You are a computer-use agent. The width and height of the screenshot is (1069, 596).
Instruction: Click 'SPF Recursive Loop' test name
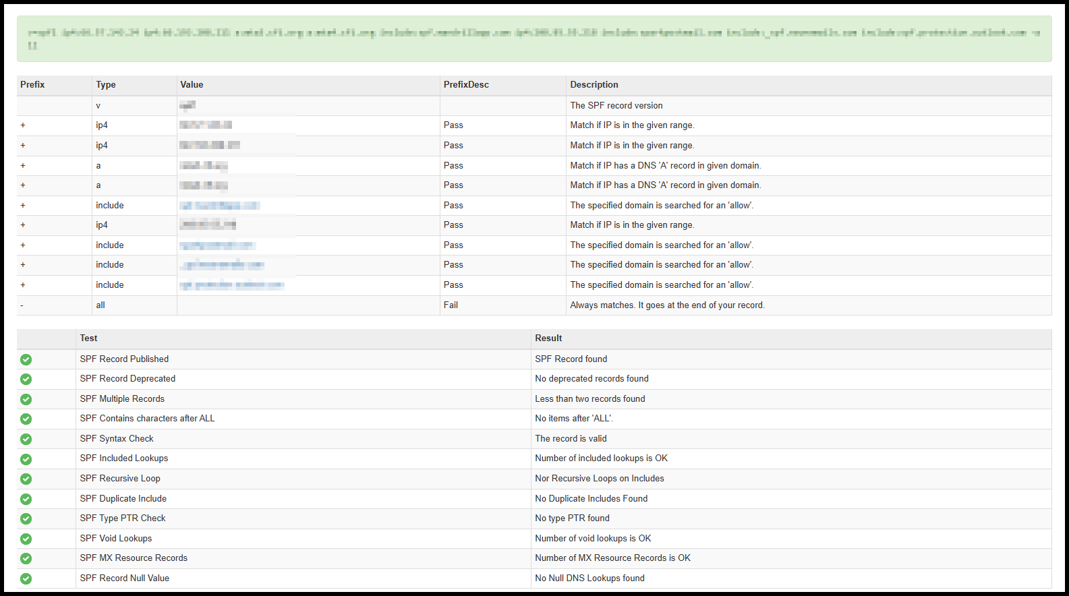[120, 478]
